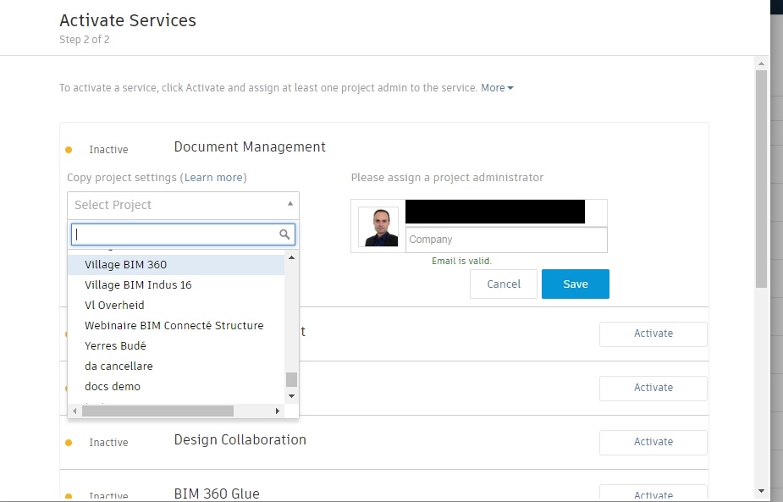The height and width of the screenshot is (502, 783).
Task: Expand the More dropdown near the instructions
Action: click(497, 87)
